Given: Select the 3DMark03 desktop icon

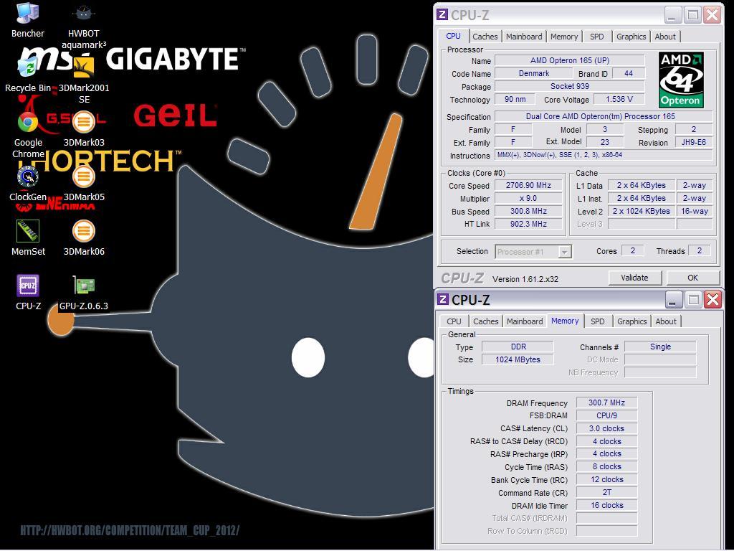Looking at the screenshot, I should [x=84, y=129].
